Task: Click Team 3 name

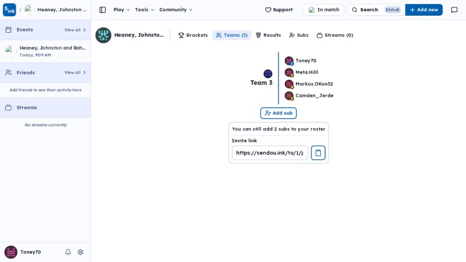Action: (261, 83)
